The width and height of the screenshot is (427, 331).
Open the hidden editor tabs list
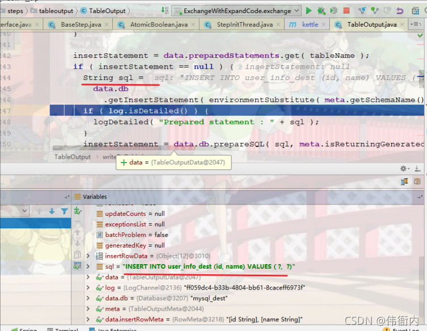[416, 24]
